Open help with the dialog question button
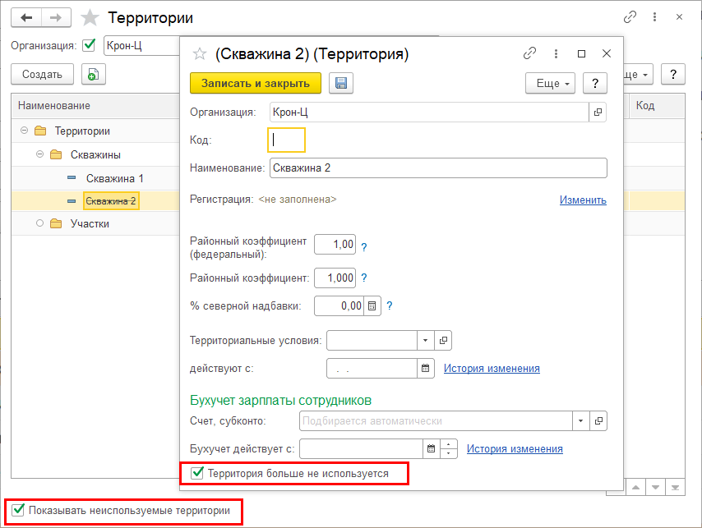 [594, 83]
